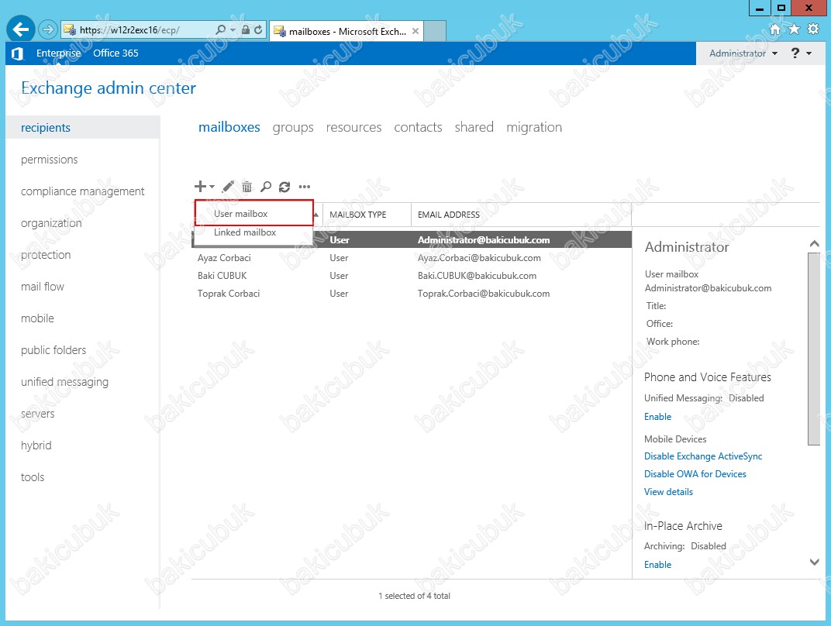The image size is (831, 626).
Task: Open the servers section
Action: click(x=38, y=414)
